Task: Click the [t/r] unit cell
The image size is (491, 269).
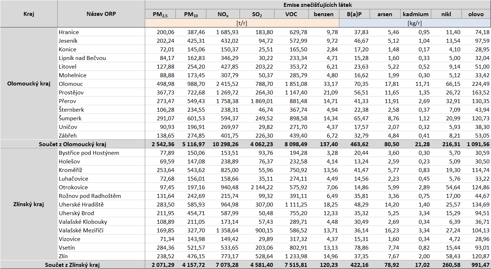Action: [242, 23]
